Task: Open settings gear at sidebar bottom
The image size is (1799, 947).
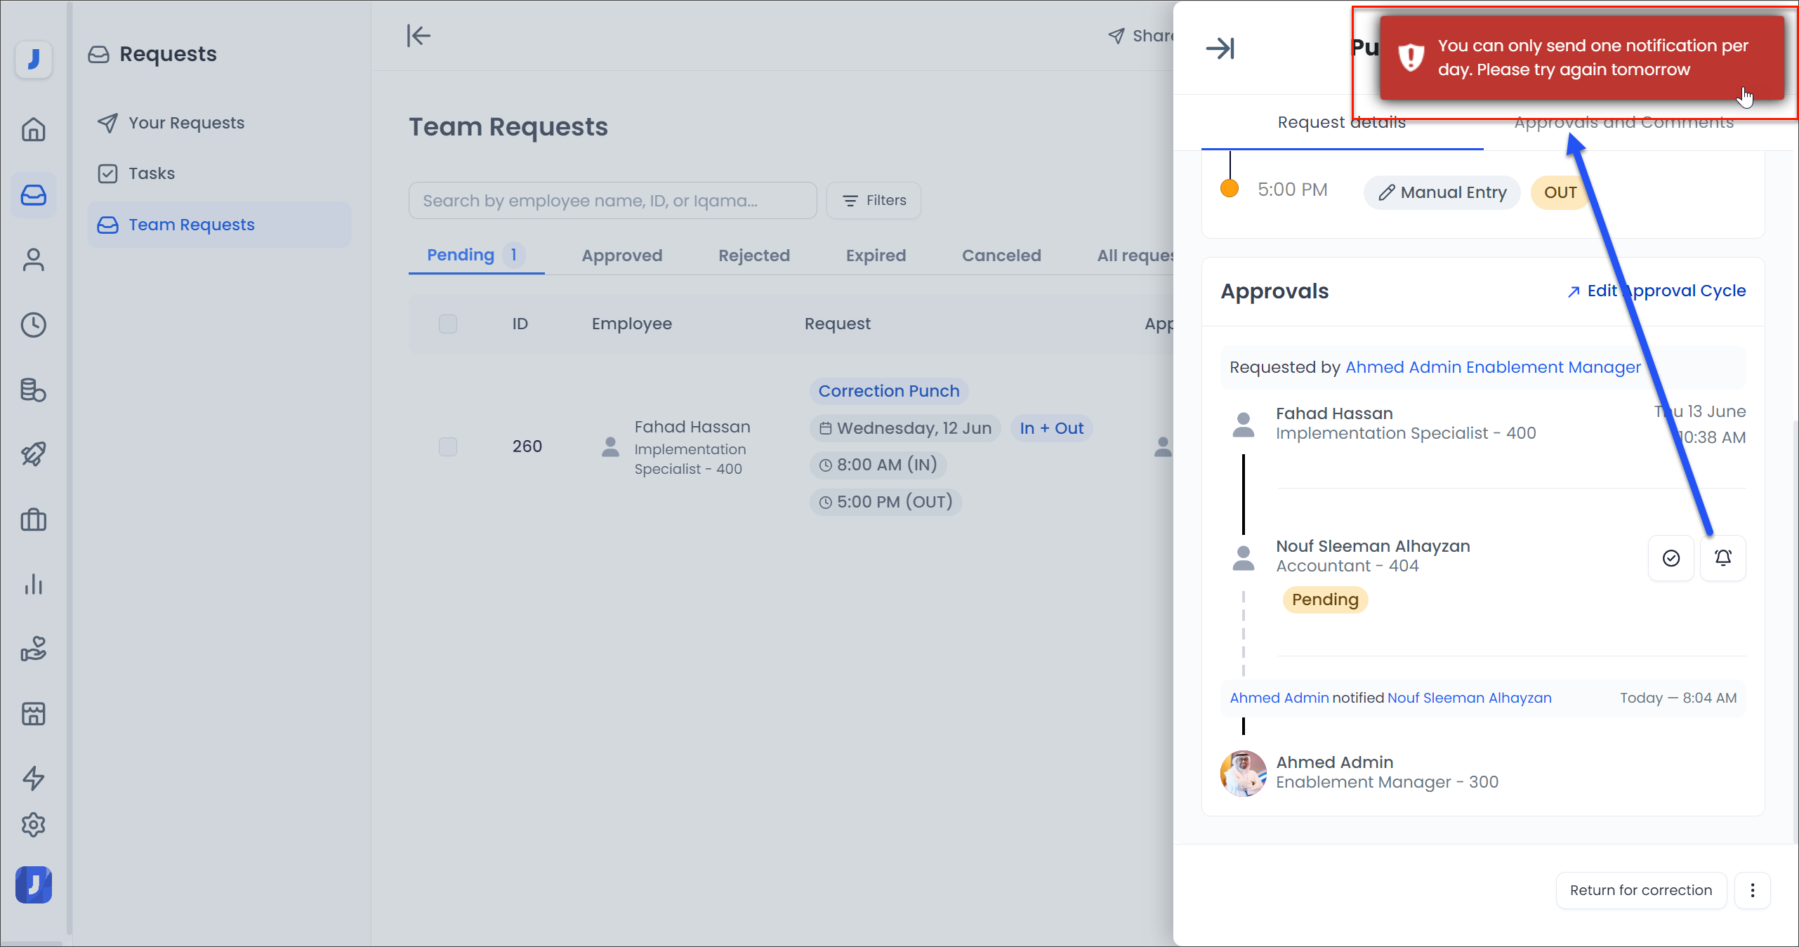Action: 33,825
